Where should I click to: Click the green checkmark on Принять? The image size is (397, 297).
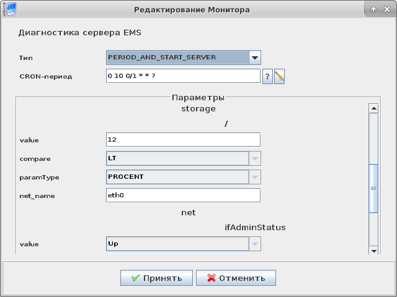pos(135,278)
